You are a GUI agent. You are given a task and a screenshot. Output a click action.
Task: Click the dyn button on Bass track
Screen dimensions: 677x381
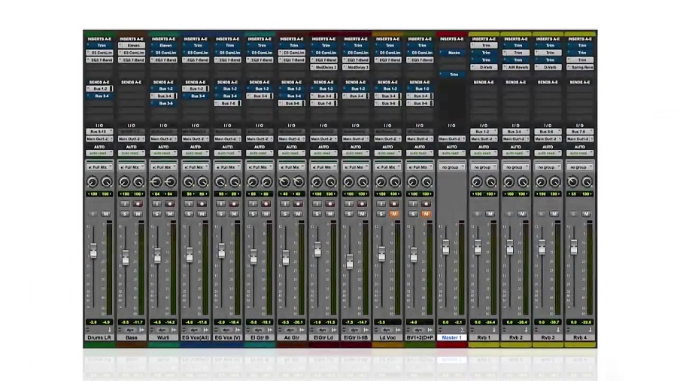(x=131, y=330)
